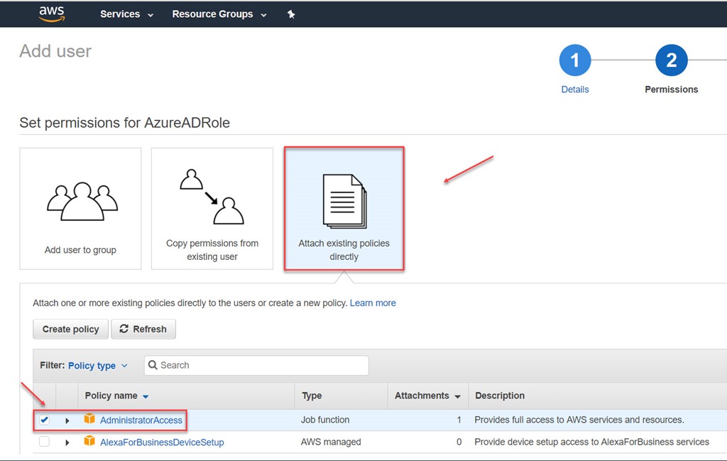Click 'Provide device setup access' description text
The image size is (727, 461).
(x=591, y=442)
